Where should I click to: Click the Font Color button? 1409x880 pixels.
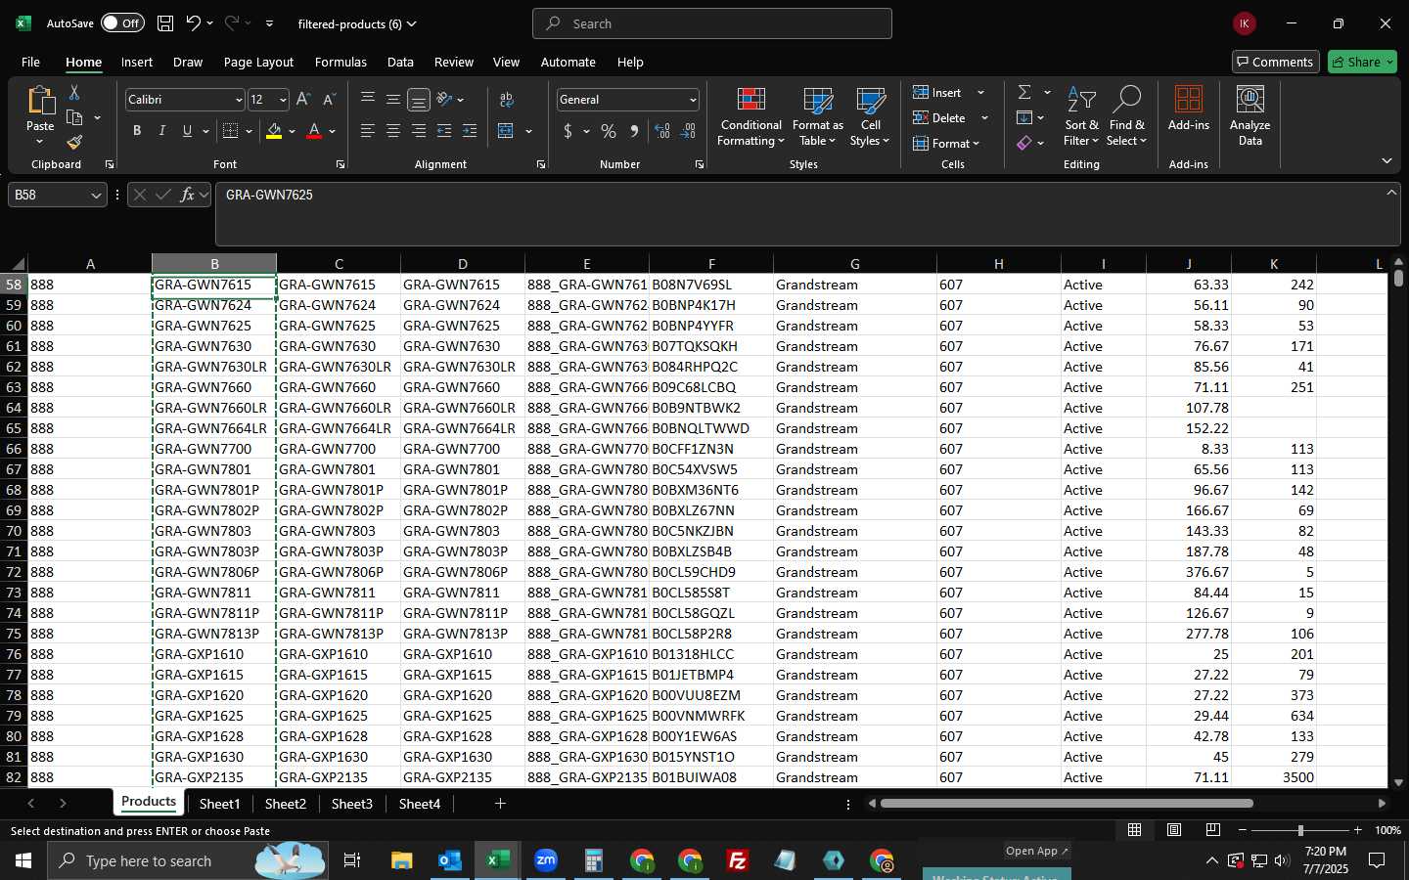point(314,131)
